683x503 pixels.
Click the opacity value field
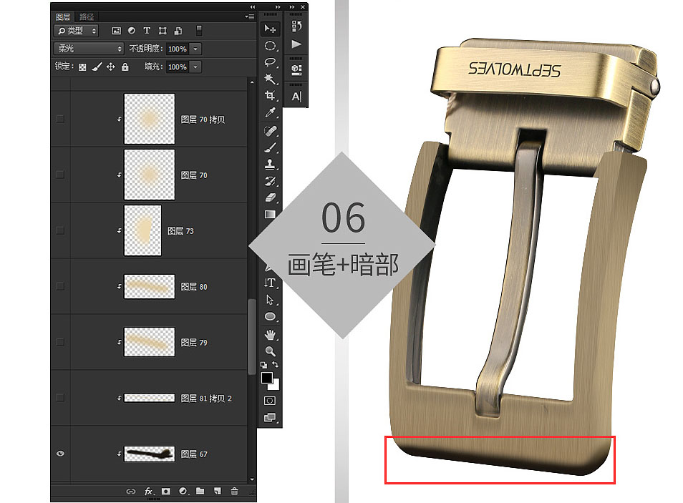[x=178, y=49]
